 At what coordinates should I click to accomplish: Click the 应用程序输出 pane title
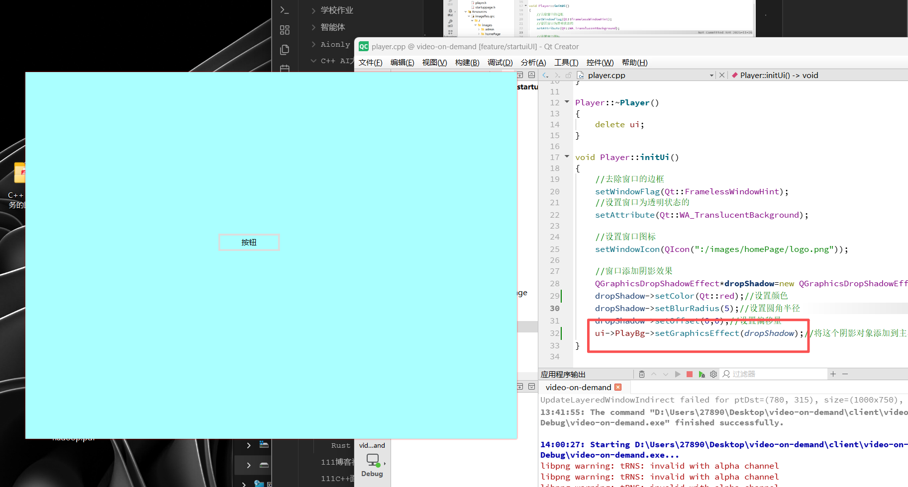coord(563,374)
